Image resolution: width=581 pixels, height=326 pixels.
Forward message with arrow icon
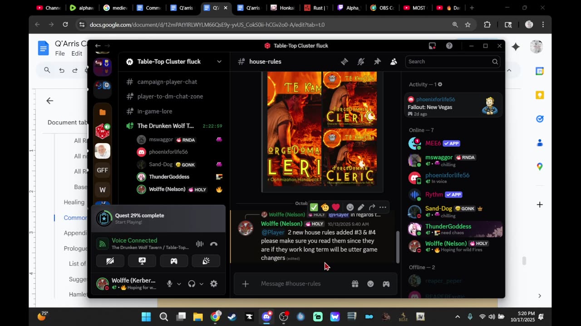point(372,207)
